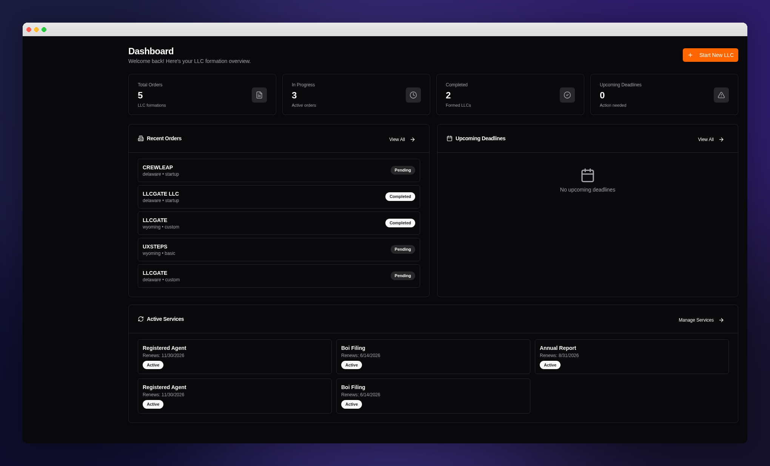The height and width of the screenshot is (466, 770).
Task: Open the Annual Report service card
Action: pyautogui.click(x=631, y=357)
